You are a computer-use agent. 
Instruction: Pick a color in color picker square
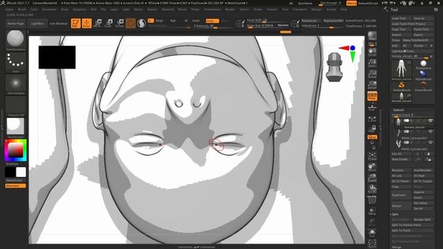(x=15, y=150)
